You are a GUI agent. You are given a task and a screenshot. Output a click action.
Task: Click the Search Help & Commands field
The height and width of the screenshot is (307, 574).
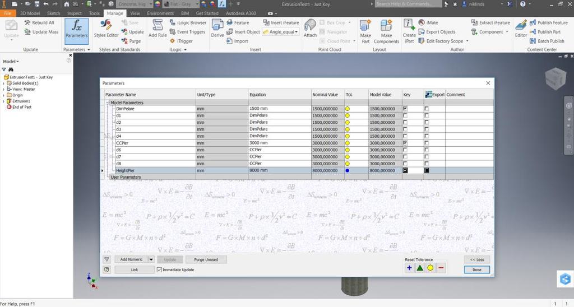[408, 4]
